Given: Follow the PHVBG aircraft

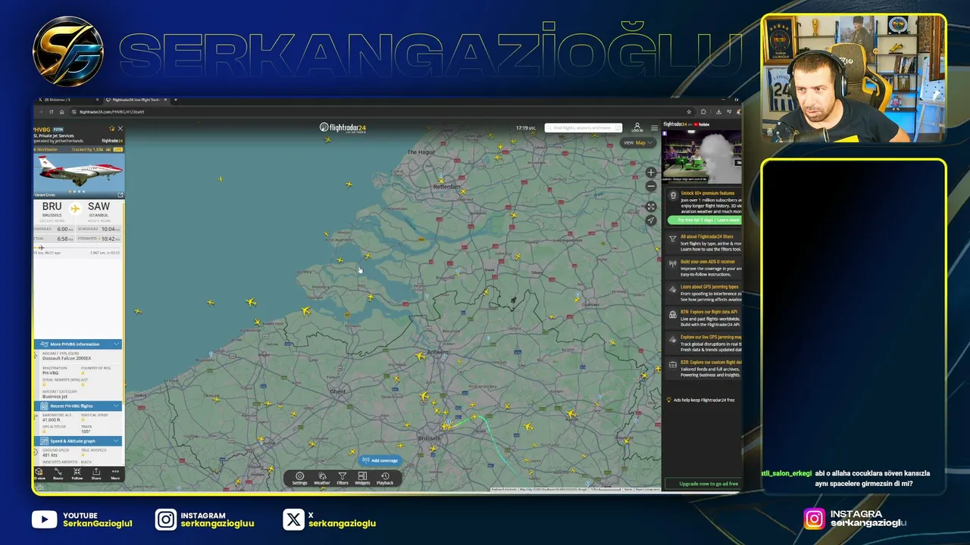Looking at the screenshot, I should (x=77, y=474).
